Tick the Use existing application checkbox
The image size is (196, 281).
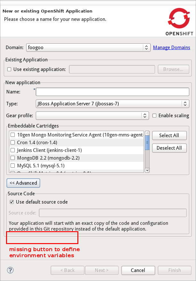coord(9,69)
